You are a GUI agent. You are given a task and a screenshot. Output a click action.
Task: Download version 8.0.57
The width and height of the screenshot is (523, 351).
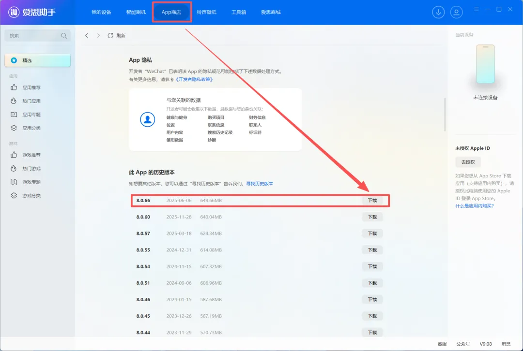tap(372, 234)
